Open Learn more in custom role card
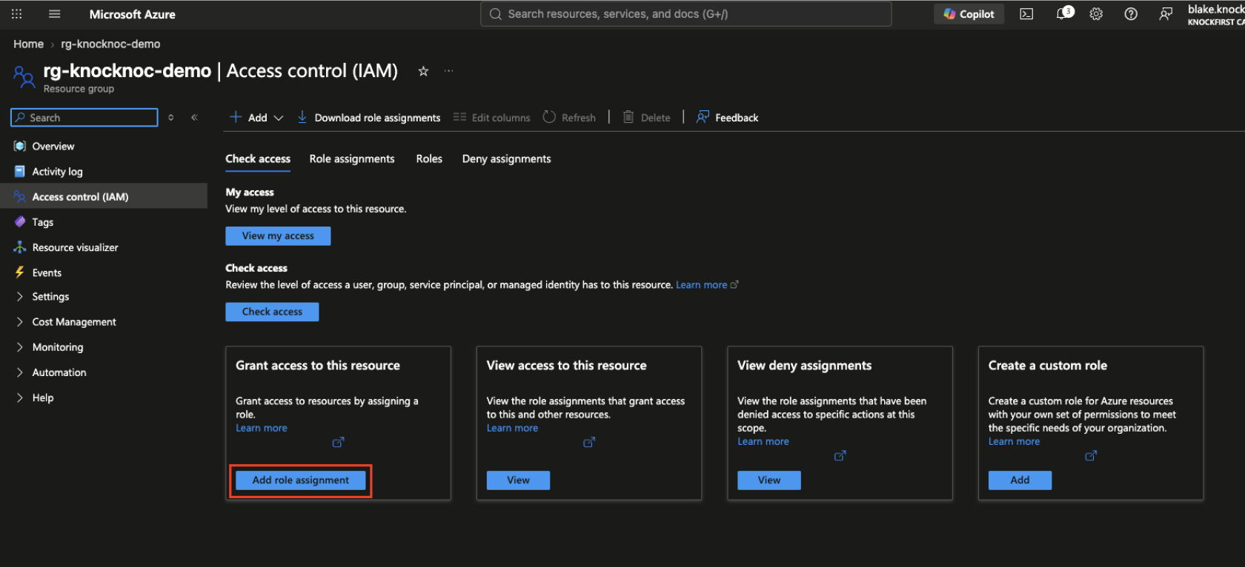The width and height of the screenshot is (1245, 567). tap(1014, 442)
